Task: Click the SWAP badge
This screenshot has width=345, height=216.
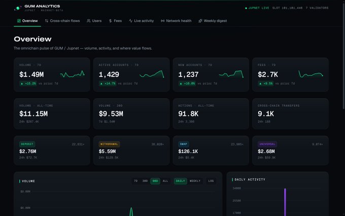Action: click(x=184, y=144)
